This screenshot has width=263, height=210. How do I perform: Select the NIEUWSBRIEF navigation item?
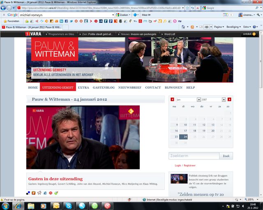pyautogui.click(x=130, y=87)
